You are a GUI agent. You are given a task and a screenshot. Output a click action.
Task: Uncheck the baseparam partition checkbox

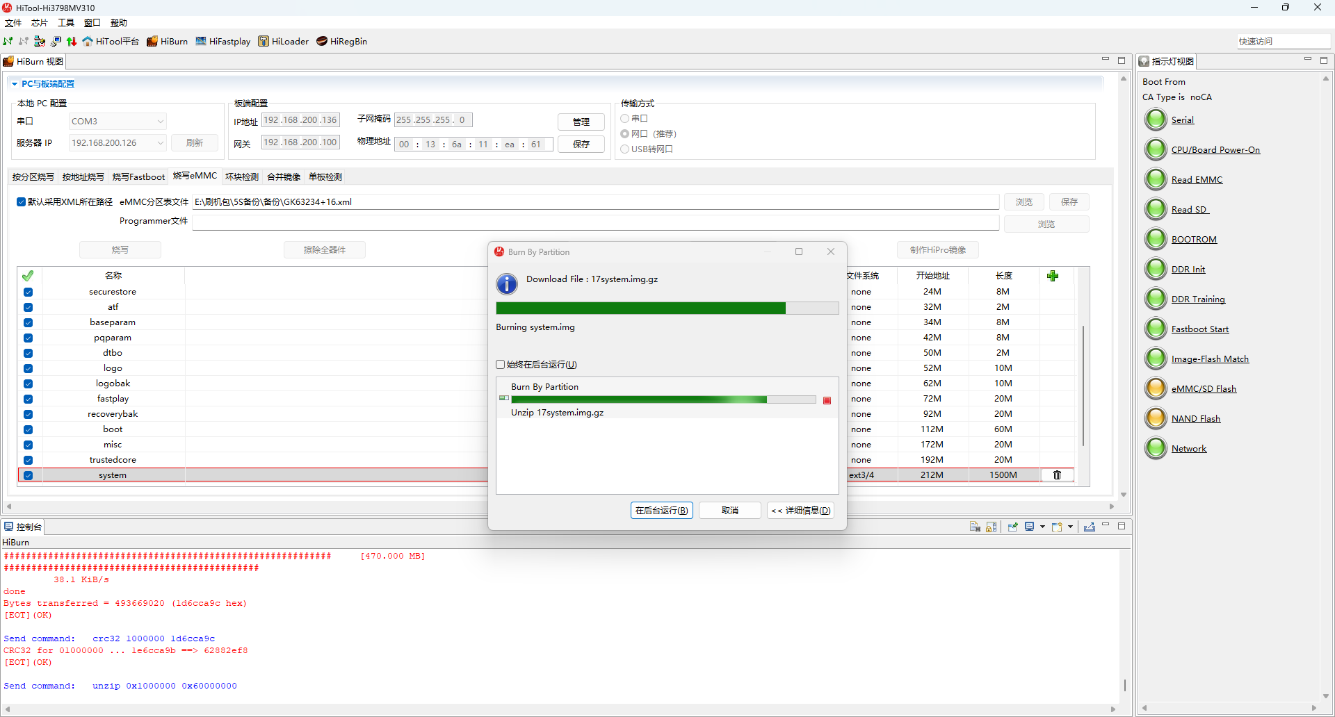[28, 322]
